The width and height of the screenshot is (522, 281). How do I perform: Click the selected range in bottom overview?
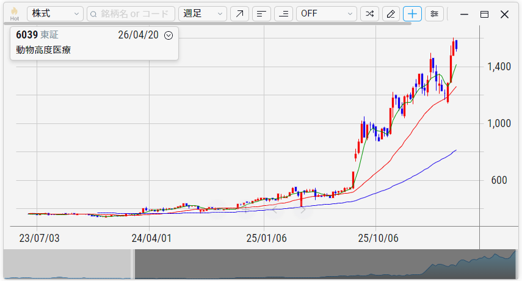tap(324, 265)
